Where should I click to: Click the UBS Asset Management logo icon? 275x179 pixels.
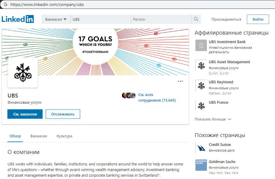(x=201, y=66)
